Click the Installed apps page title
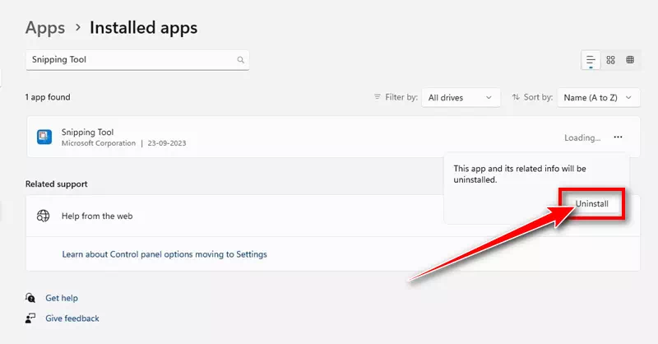Screen dimensions: 658x344 pos(143,28)
